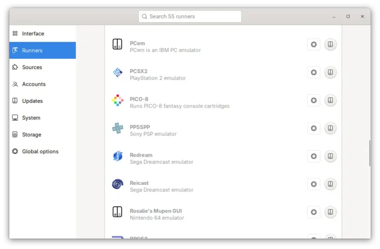Click the install button for PICO-8
This screenshot has height=249, width=380.
(x=330, y=100)
